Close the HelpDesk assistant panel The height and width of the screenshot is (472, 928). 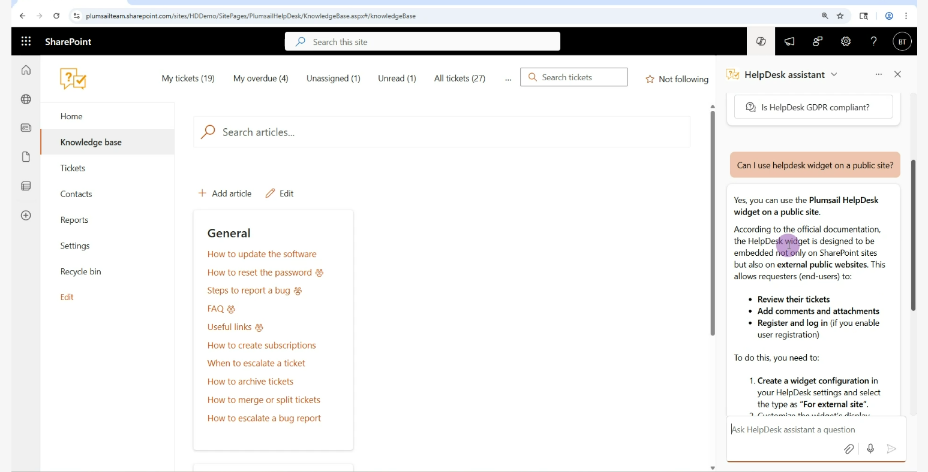click(898, 74)
